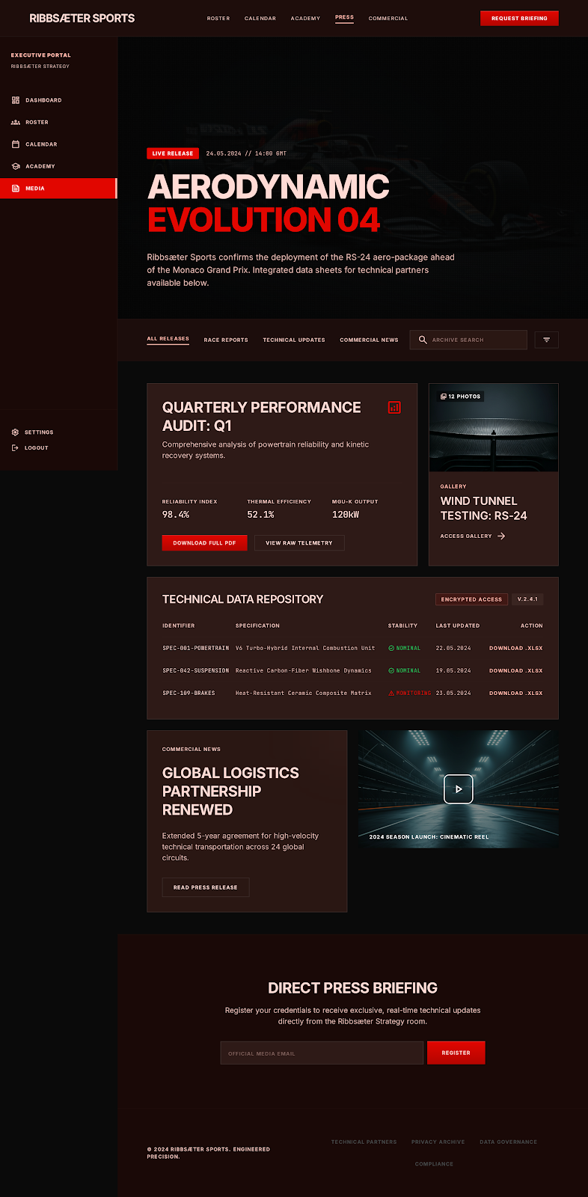
Task: Click the Stability column header
Action: 402,625
